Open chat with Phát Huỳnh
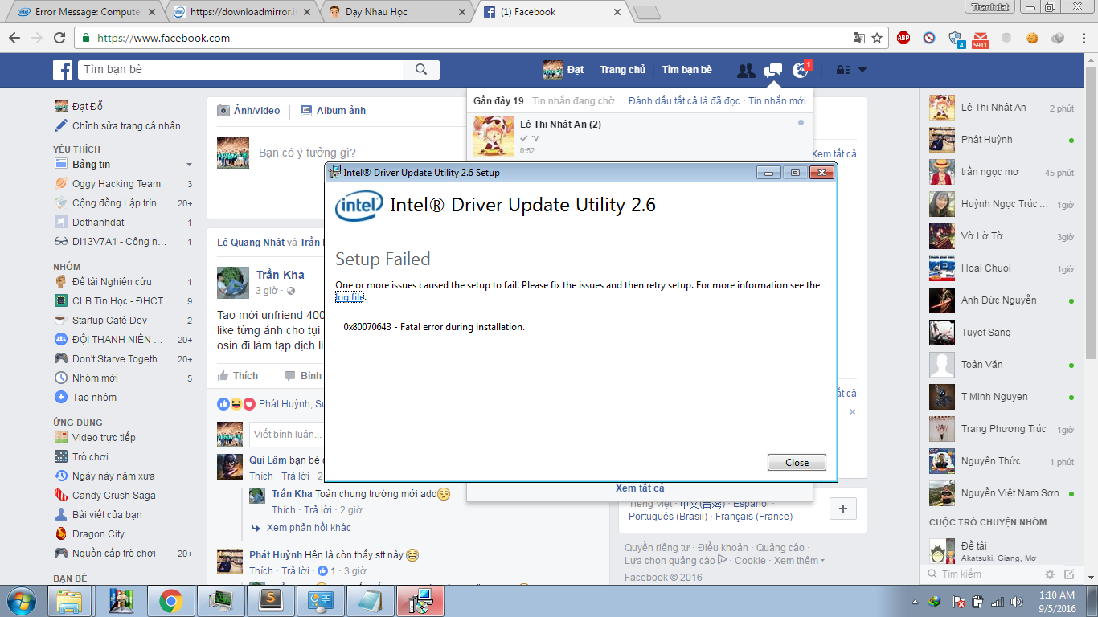Image resolution: width=1098 pixels, height=617 pixels. pos(1002,140)
